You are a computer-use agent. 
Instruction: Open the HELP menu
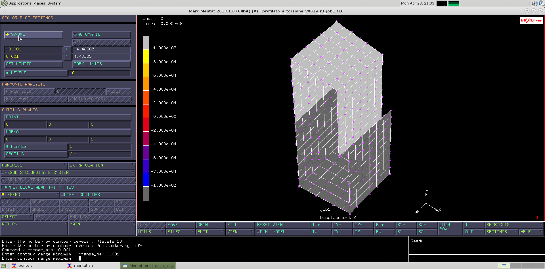531,232
